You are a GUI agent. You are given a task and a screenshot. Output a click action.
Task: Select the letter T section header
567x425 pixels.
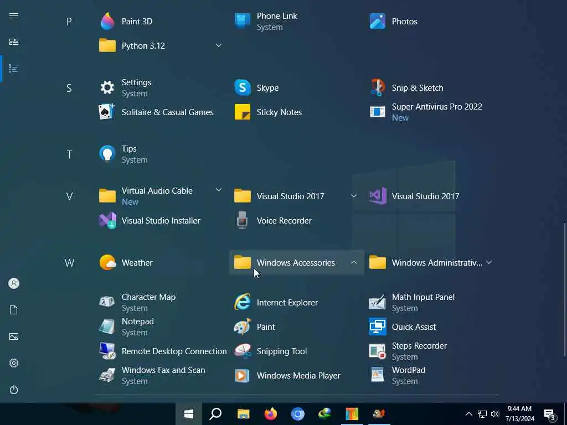(69, 154)
